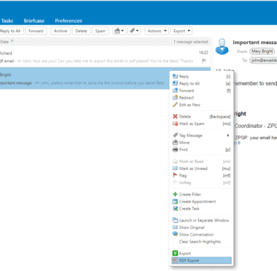Click the Forward envelope icon in context menu
The width and height of the screenshot is (277, 271).
[x=175, y=91]
